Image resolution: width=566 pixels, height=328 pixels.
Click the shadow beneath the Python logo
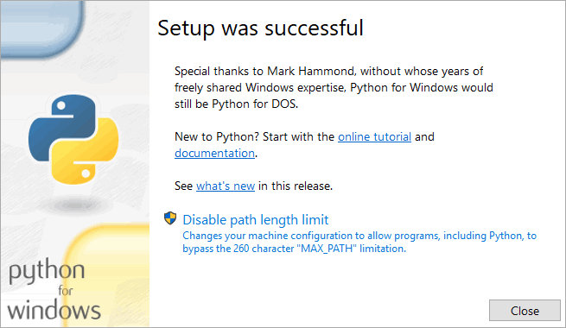point(73,205)
